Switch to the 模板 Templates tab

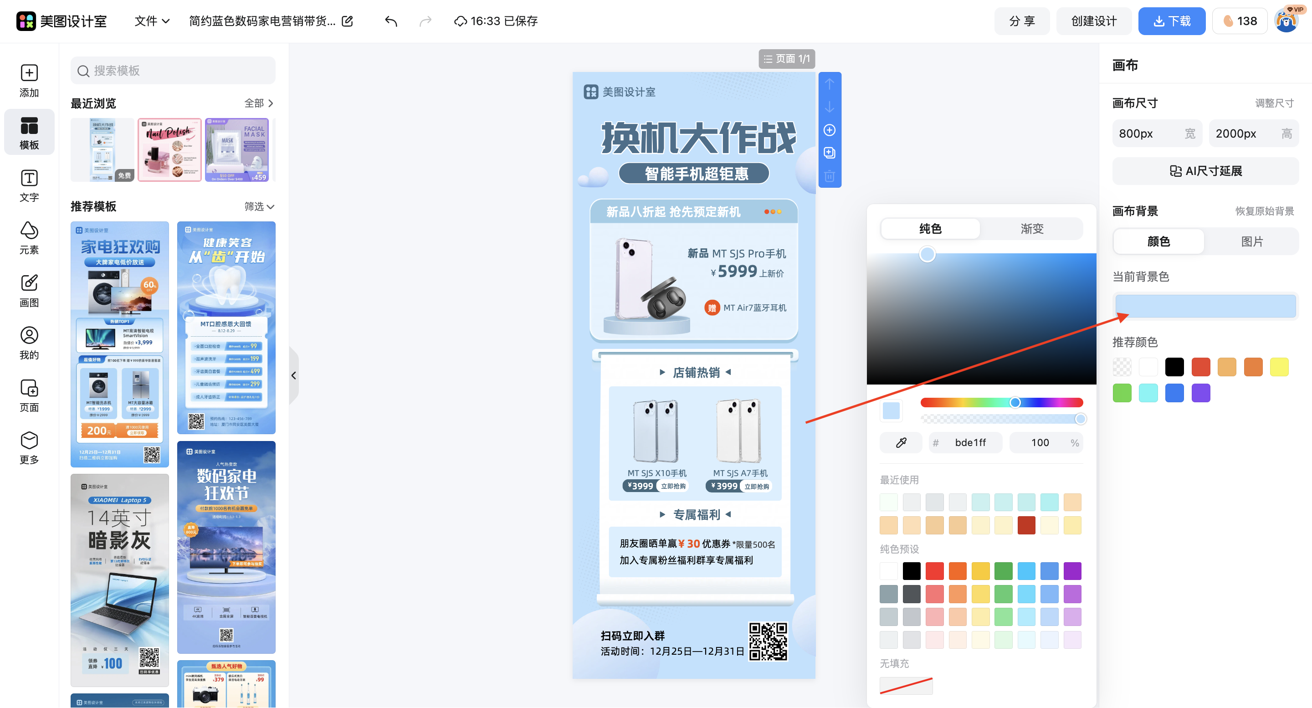[x=29, y=132]
